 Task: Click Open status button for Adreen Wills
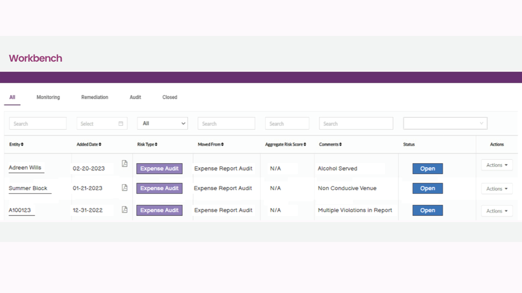[x=427, y=168]
